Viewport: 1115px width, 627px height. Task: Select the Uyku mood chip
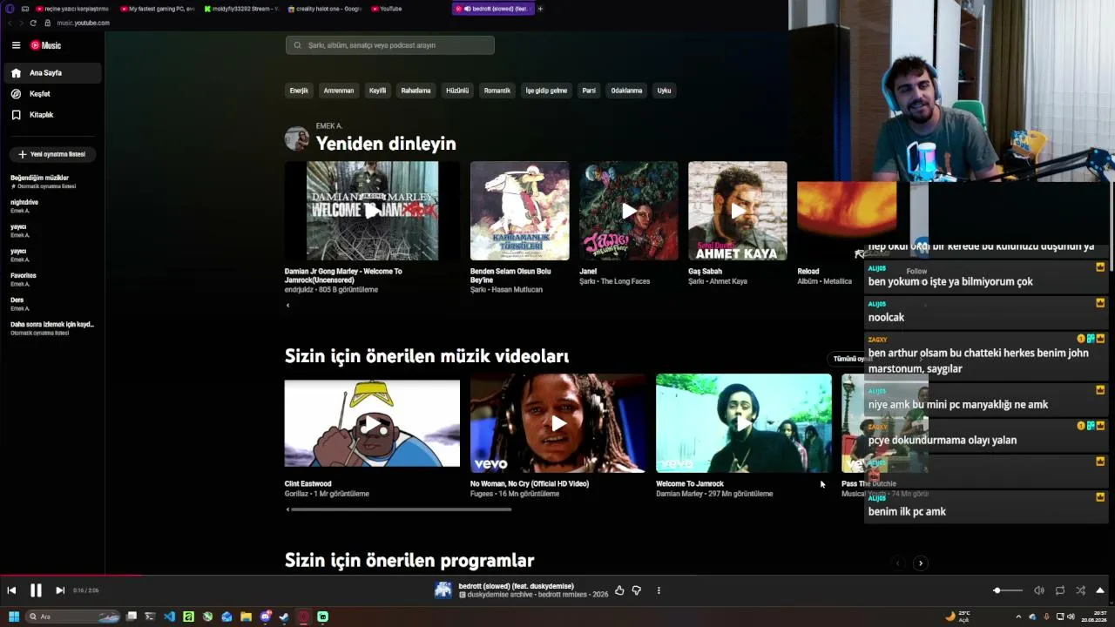click(664, 91)
